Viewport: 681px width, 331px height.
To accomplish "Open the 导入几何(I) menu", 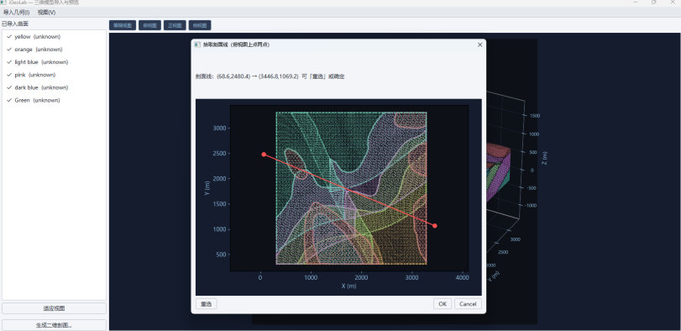I will point(17,12).
